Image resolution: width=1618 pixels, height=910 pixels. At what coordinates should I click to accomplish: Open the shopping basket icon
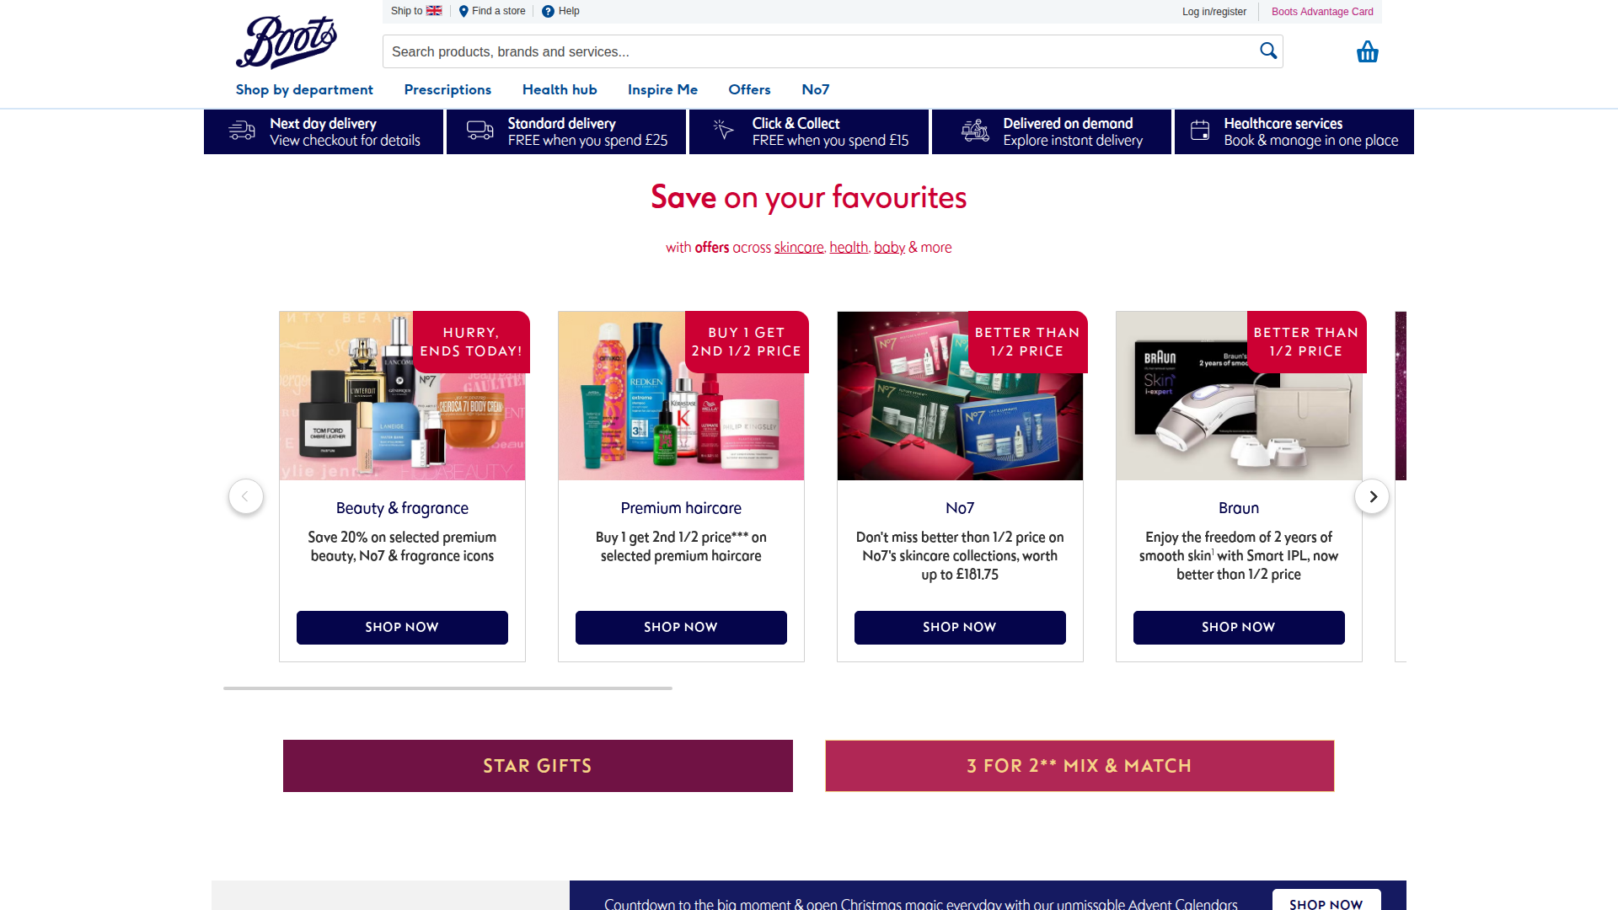click(x=1367, y=52)
